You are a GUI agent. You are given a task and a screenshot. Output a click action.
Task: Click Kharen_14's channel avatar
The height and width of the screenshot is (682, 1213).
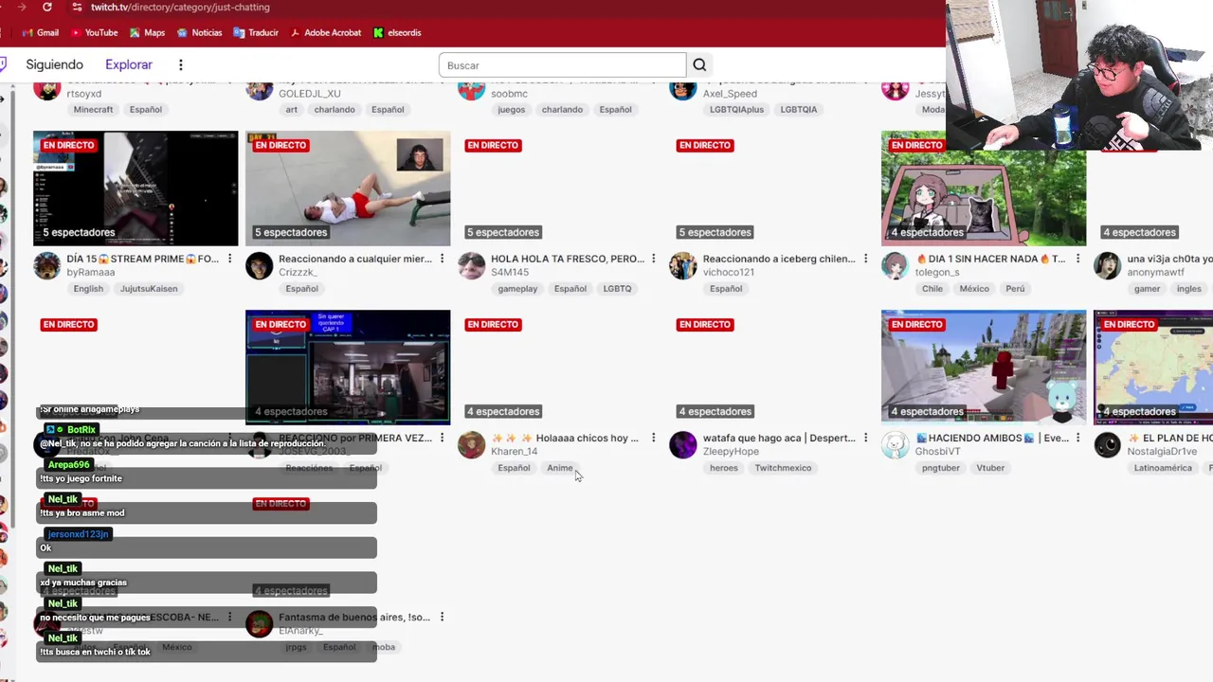[471, 445]
